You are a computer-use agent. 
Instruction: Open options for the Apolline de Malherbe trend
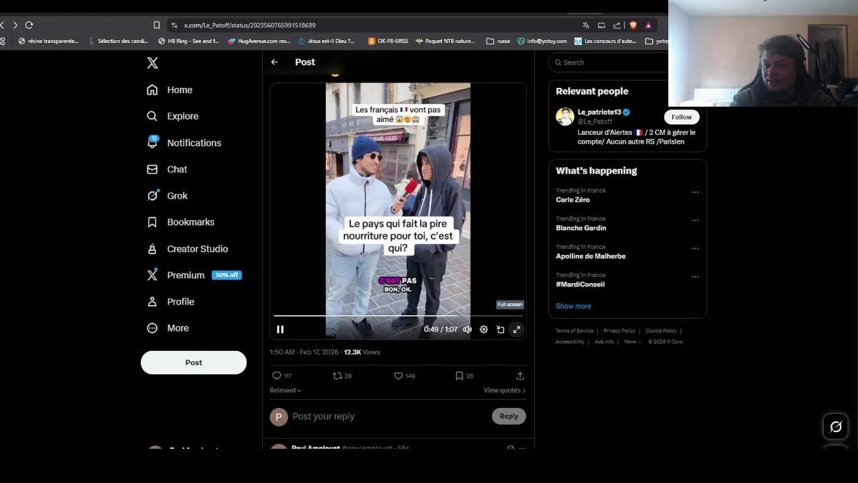[x=695, y=248]
